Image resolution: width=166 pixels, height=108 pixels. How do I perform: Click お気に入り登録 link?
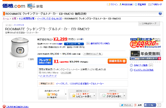pos(141,65)
